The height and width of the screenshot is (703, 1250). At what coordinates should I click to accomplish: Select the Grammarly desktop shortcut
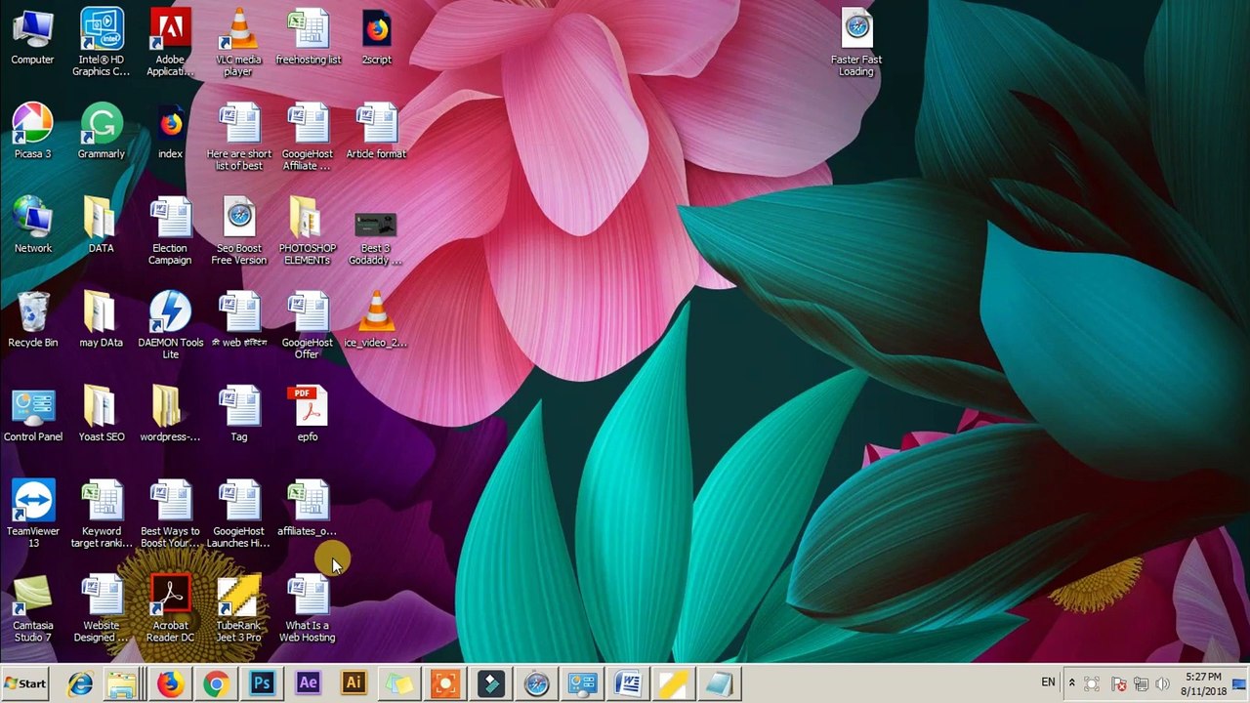(x=102, y=132)
